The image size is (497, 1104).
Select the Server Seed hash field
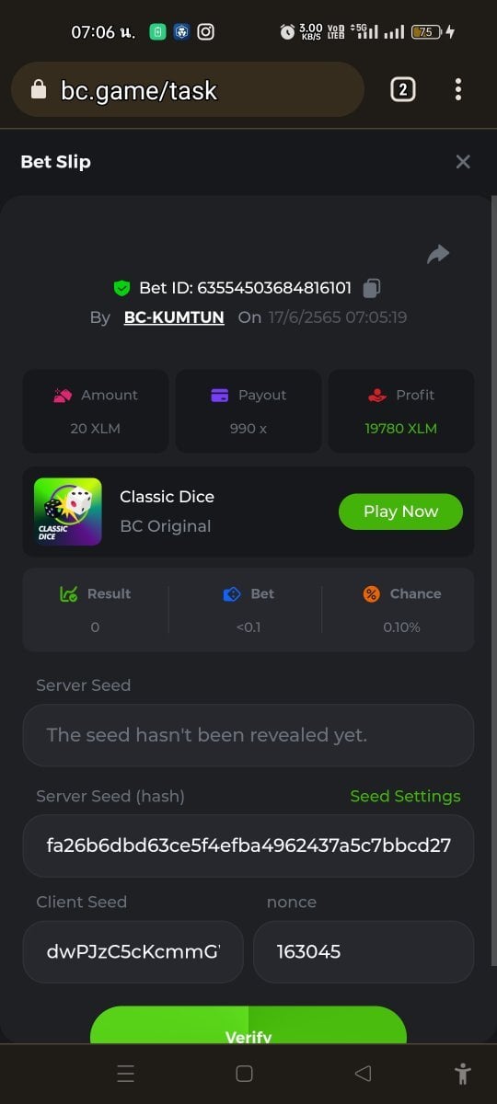(x=248, y=845)
